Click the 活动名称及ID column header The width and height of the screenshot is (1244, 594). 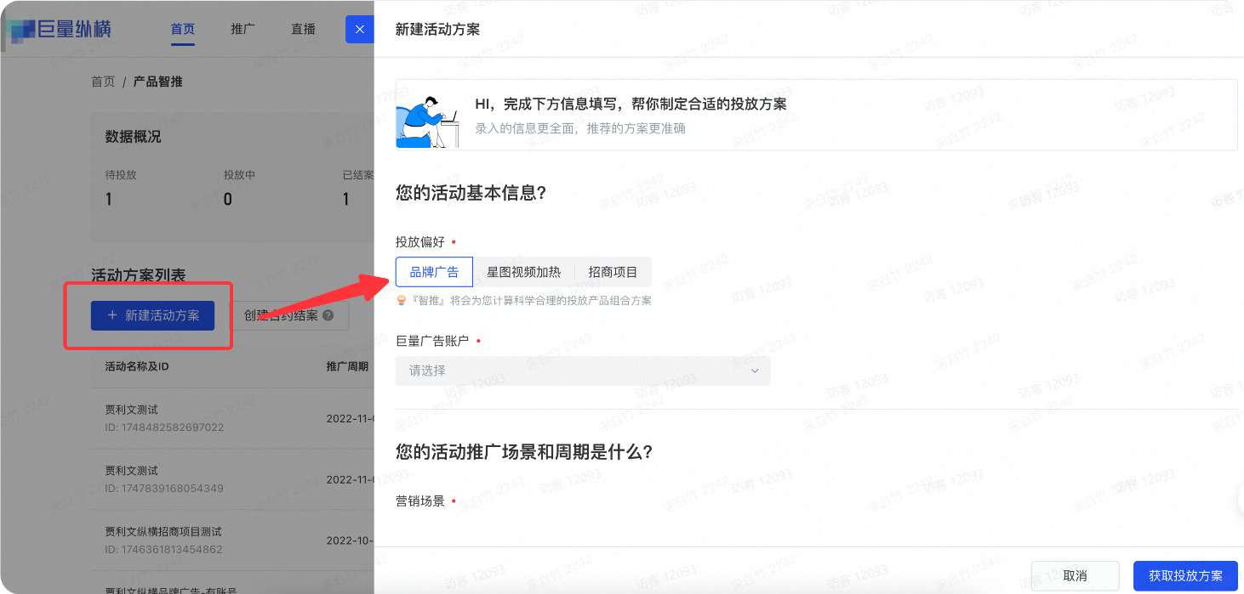[137, 366]
